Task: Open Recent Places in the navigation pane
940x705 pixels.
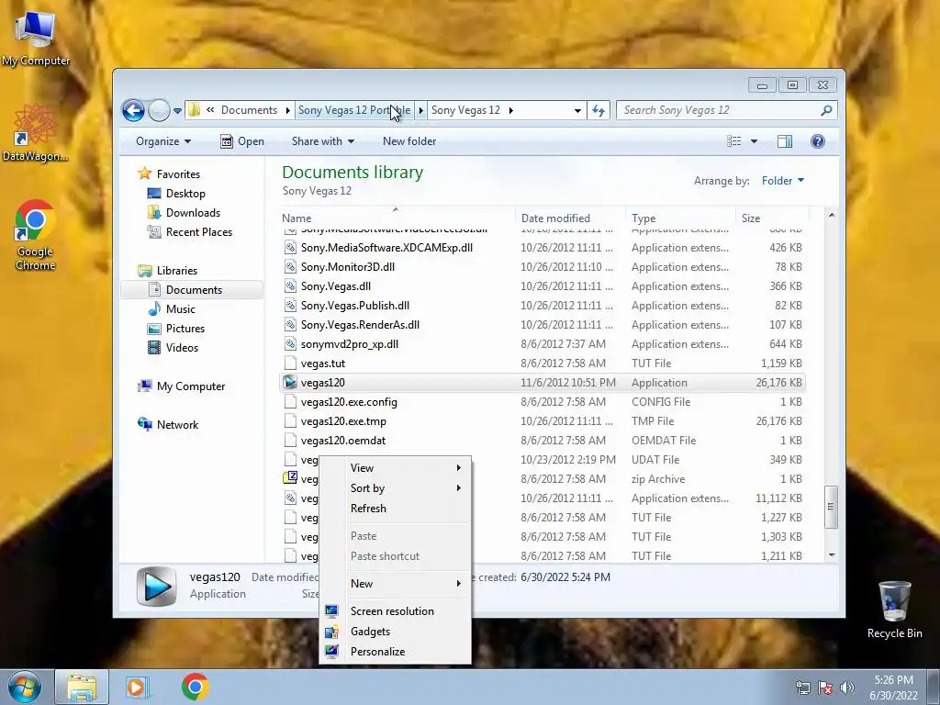Action: click(x=198, y=232)
